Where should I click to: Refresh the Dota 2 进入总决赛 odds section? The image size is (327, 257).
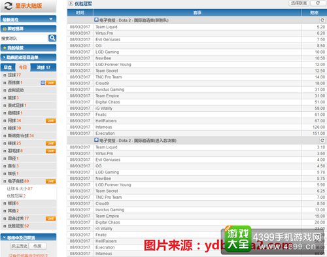point(322,141)
